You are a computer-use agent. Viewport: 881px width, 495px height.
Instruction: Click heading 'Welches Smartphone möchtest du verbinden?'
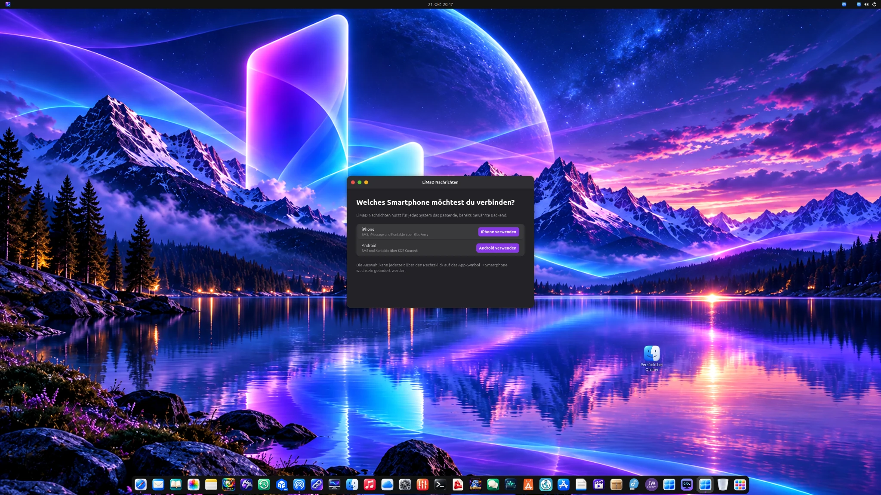pos(435,202)
